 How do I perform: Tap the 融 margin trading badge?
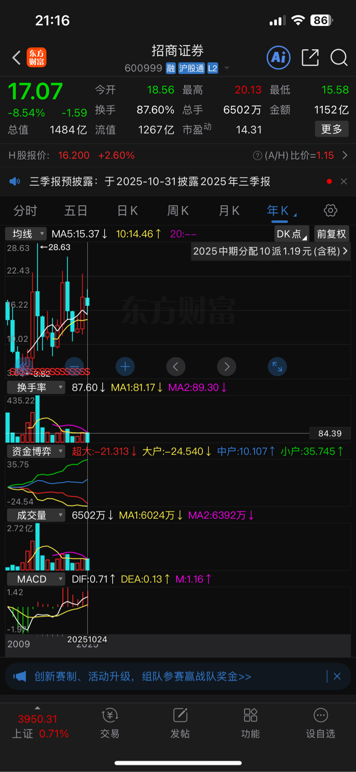coord(171,68)
